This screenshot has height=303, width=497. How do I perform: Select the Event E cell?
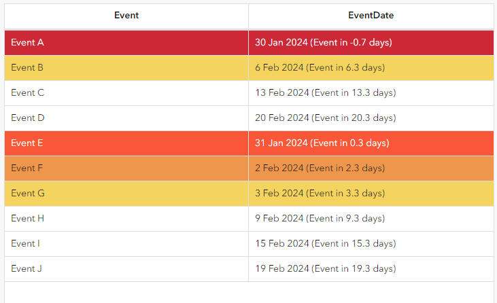[28, 143]
